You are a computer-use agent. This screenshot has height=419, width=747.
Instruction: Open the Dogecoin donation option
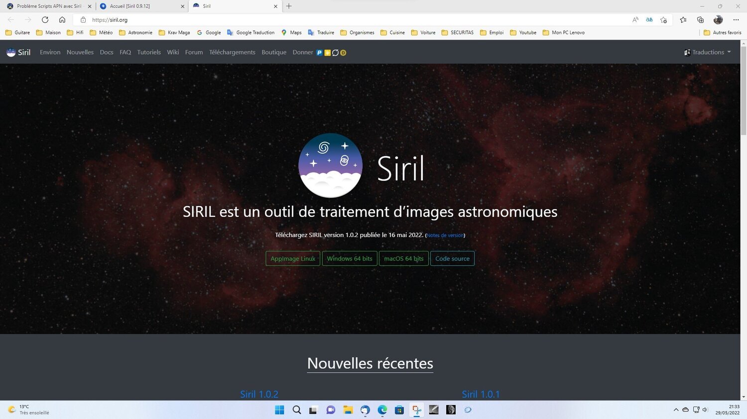[343, 53]
